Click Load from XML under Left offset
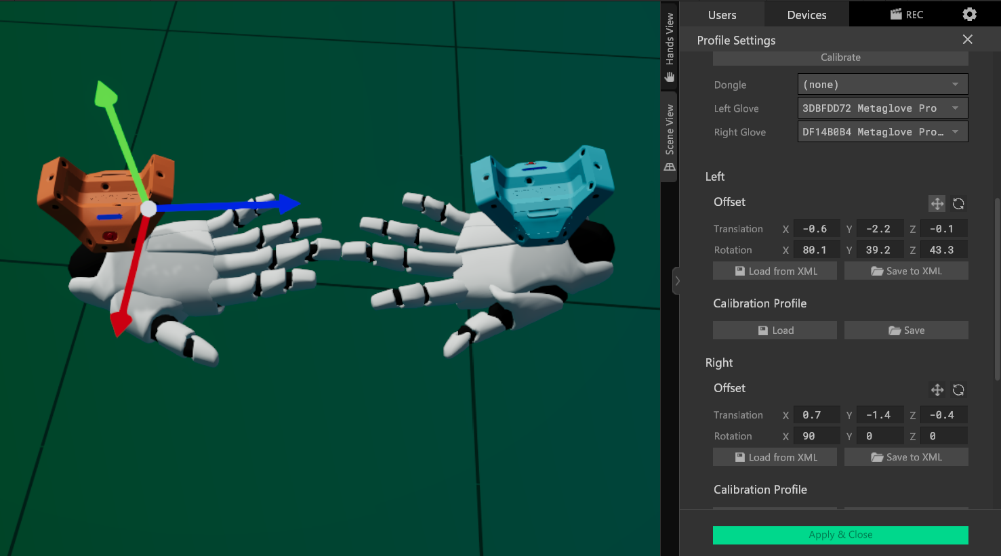Viewport: 1001px width, 556px height. pos(775,271)
